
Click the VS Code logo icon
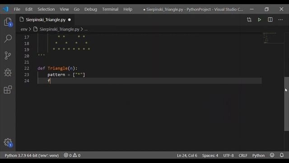tap(6, 9)
